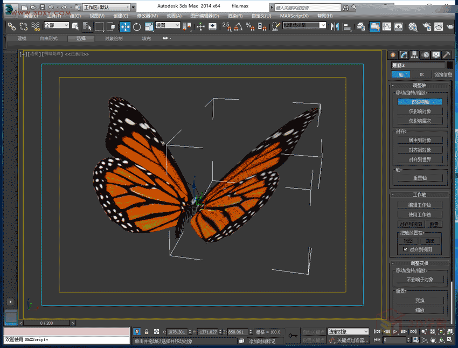Toggle Window/Crossing selection mode

click(111, 26)
